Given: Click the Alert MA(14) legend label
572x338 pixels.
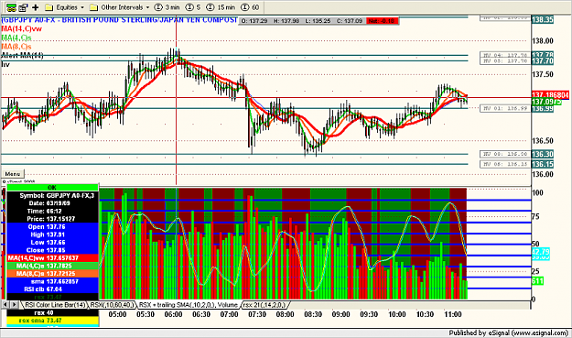Looking at the screenshot, I should (22, 56).
